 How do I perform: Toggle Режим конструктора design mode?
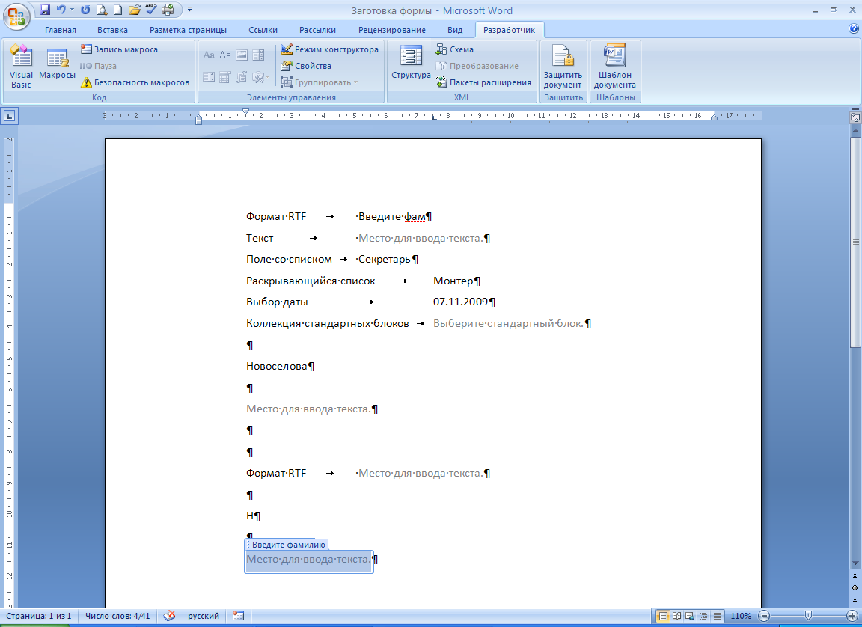pos(329,49)
